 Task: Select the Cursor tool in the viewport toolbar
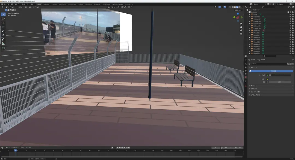3,19
